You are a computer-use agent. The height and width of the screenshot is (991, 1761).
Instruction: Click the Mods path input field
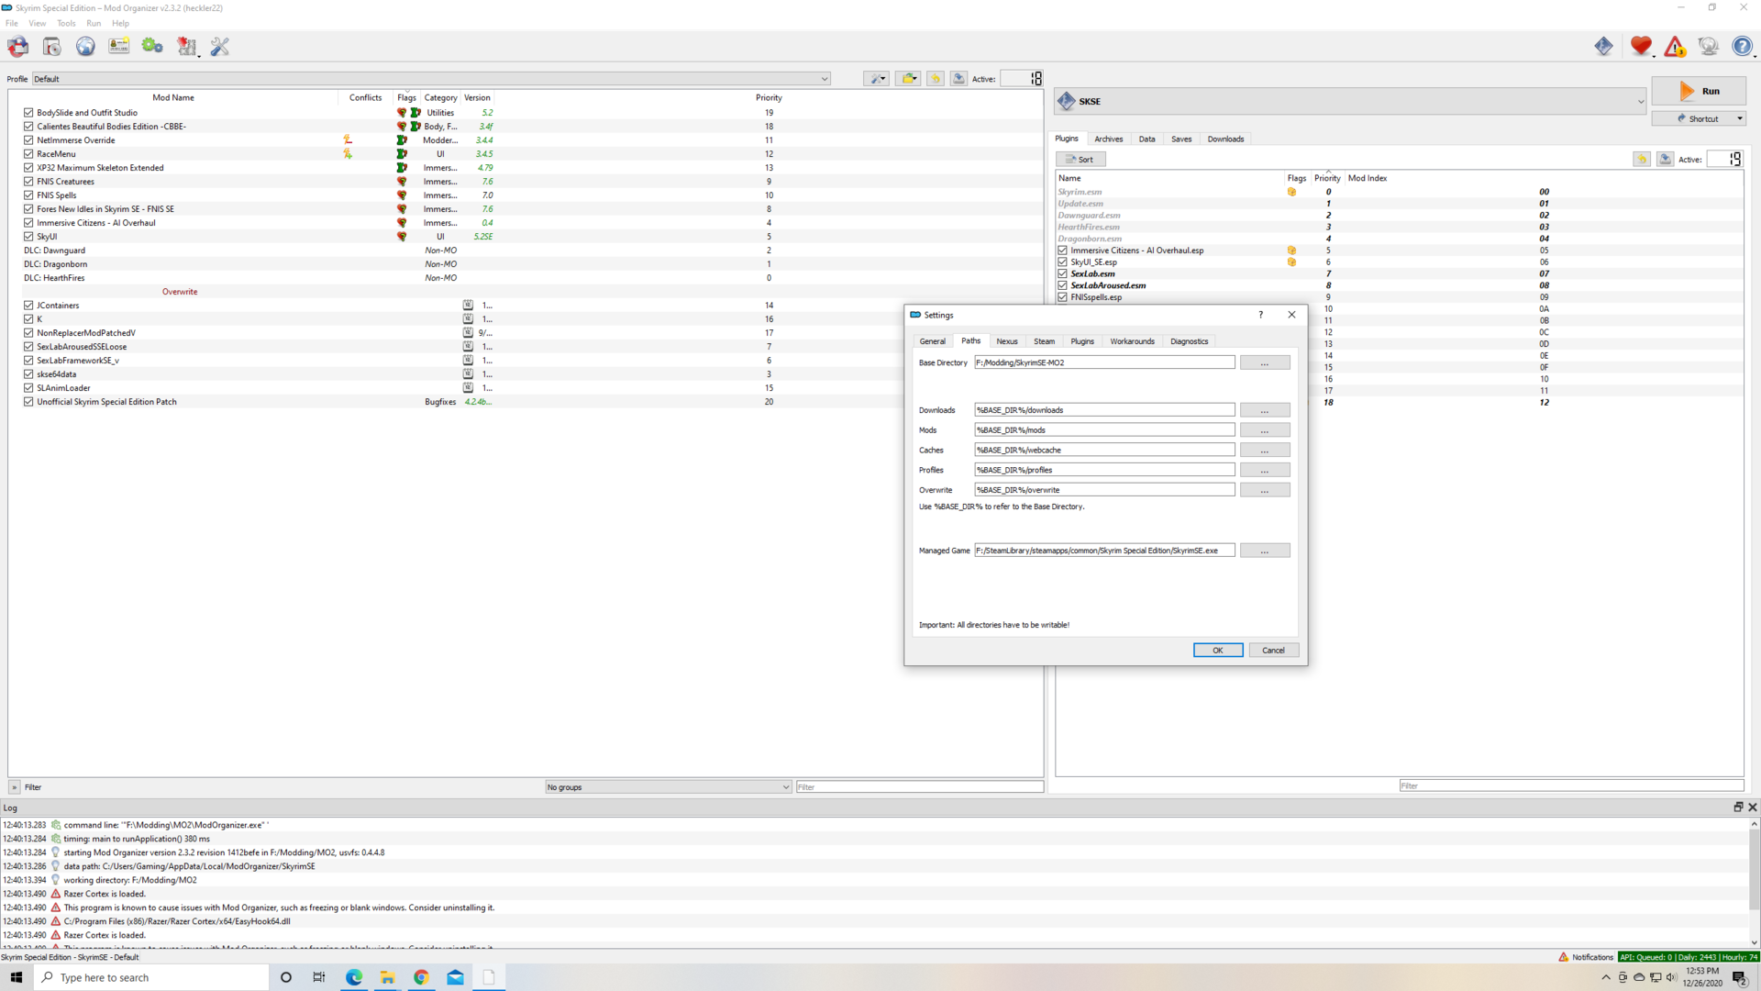[x=1104, y=430]
